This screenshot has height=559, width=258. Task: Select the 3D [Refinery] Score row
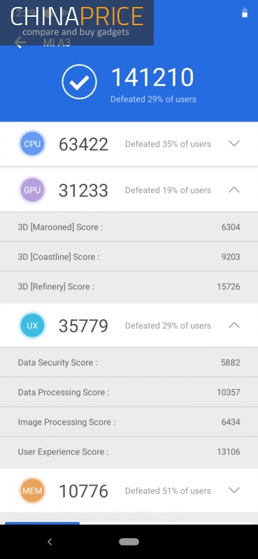[x=129, y=286]
